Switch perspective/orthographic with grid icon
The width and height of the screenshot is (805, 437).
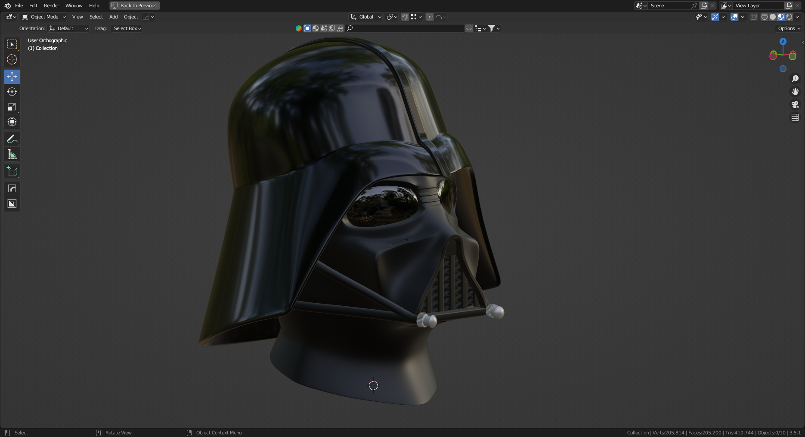tap(795, 117)
